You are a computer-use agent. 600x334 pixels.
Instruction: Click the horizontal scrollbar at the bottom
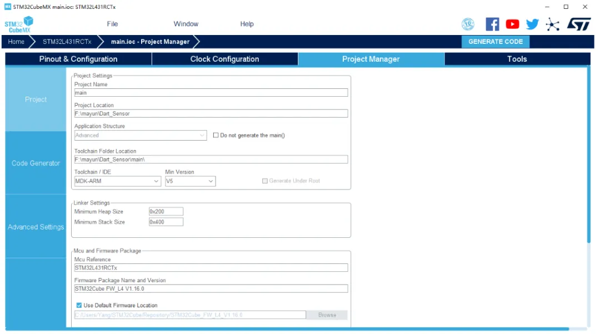click(x=287, y=329)
